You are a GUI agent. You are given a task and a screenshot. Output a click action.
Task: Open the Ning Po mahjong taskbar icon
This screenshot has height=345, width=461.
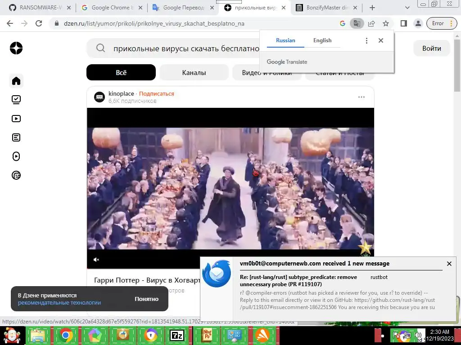(x=207, y=335)
